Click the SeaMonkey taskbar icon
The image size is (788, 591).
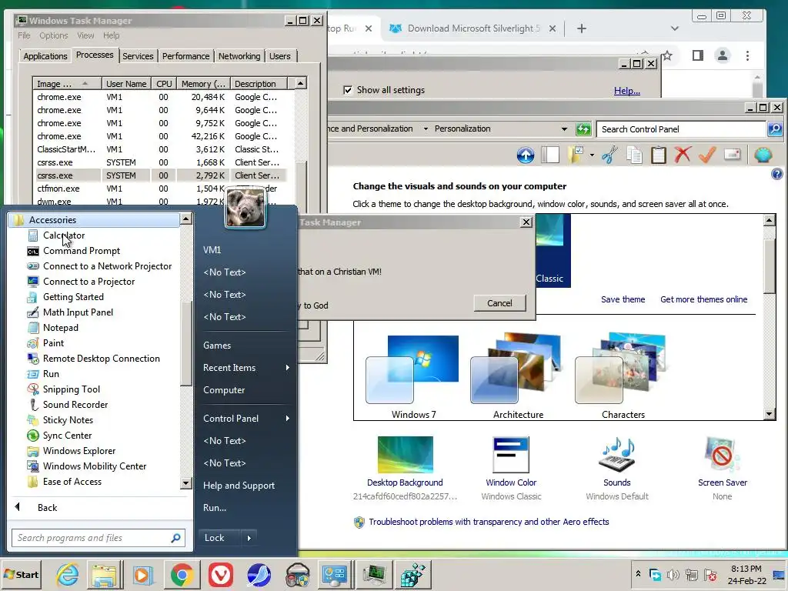(x=259, y=574)
